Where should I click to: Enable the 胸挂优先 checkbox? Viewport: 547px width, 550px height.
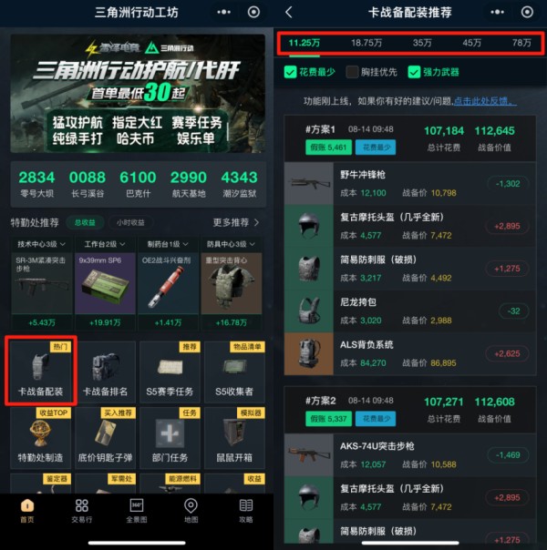pyautogui.click(x=352, y=72)
